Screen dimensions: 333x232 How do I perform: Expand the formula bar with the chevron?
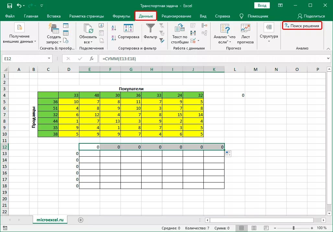tap(328, 58)
